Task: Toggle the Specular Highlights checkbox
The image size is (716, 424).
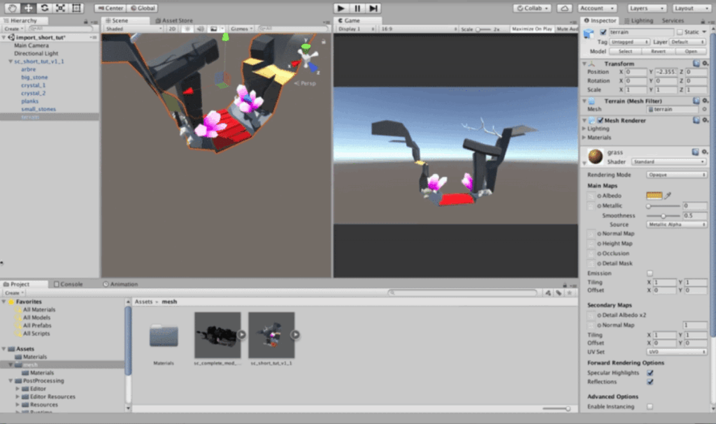Action: click(x=652, y=372)
